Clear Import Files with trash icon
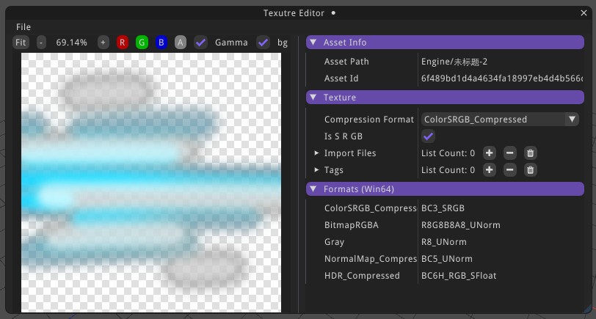Image resolution: width=596 pixels, height=319 pixels. [x=530, y=153]
